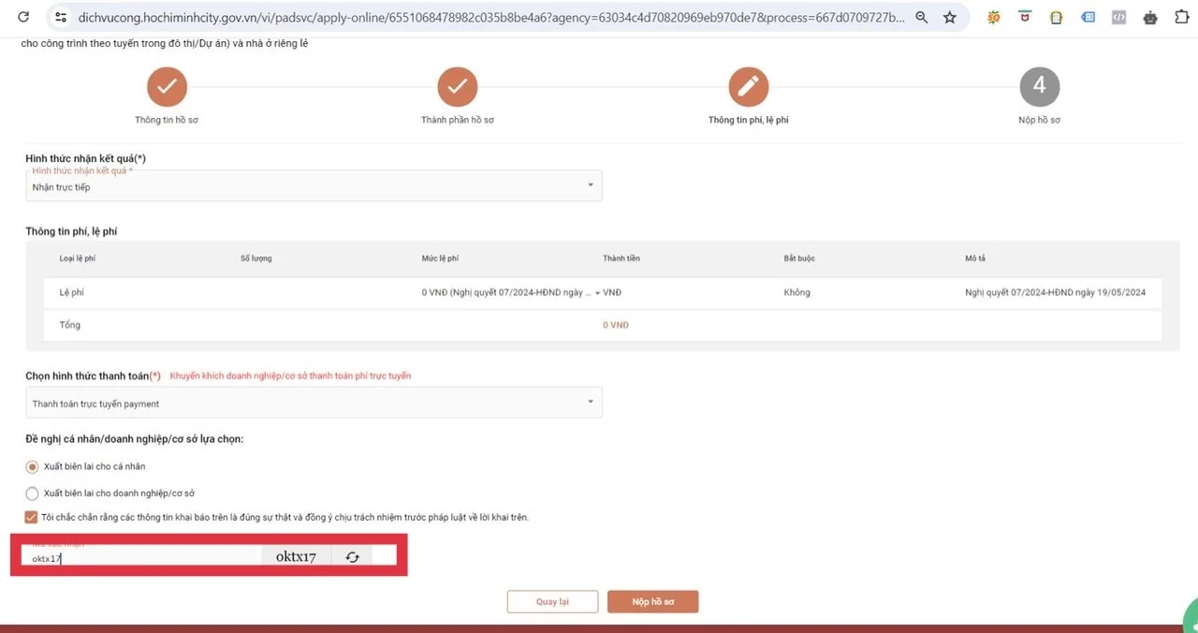The height and width of the screenshot is (633, 1198).
Task: Click the zoom magnifier icon in address bar
Action: pos(922,17)
